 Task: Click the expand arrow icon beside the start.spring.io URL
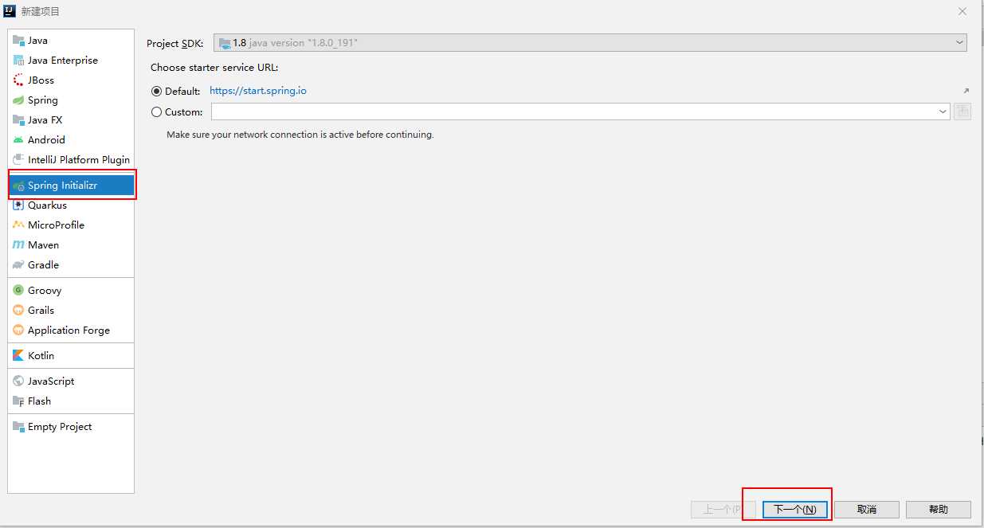966,91
